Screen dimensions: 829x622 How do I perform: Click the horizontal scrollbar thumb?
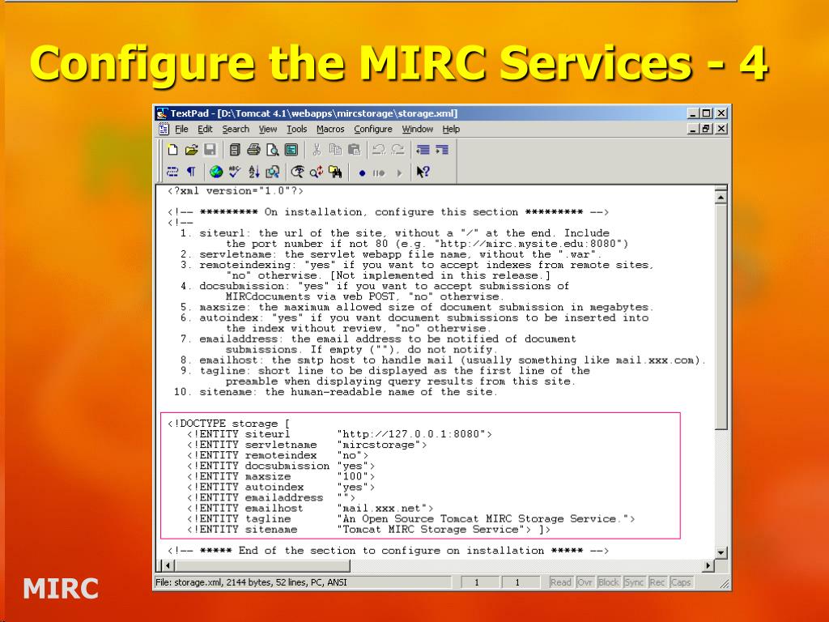click(x=261, y=565)
